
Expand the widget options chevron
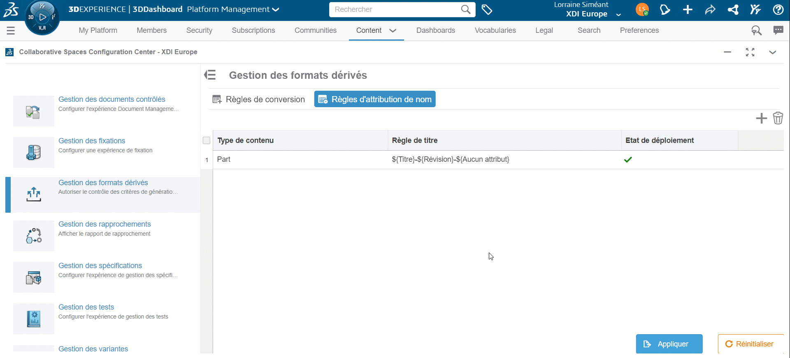coord(772,52)
